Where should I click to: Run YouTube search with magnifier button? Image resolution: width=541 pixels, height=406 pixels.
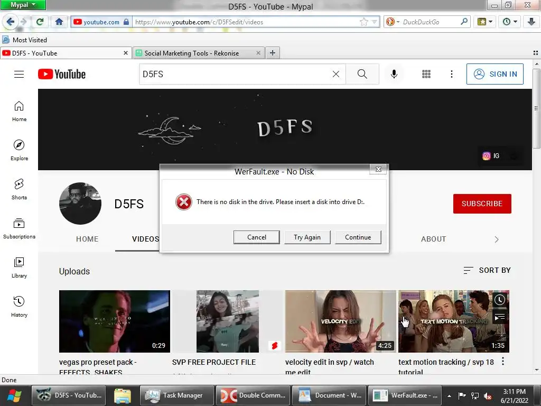click(362, 74)
